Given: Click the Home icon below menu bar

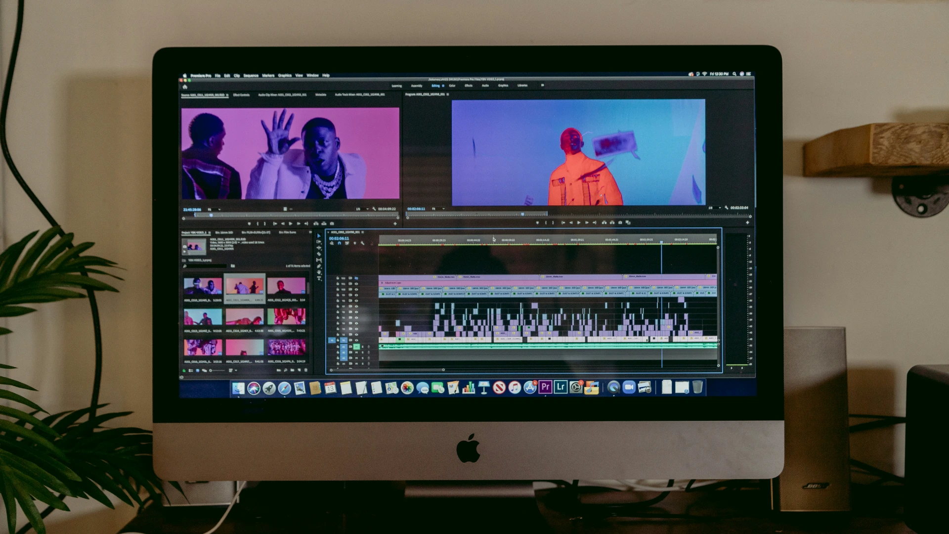Looking at the screenshot, I should click(185, 87).
